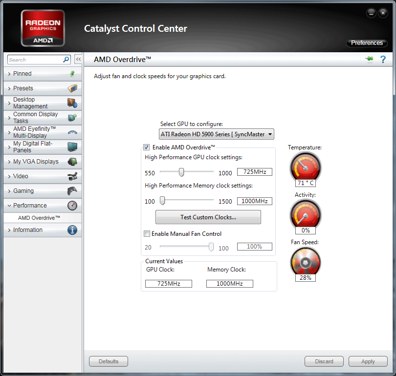Expand the My Digital Flat-Panels section

pos(43,147)
